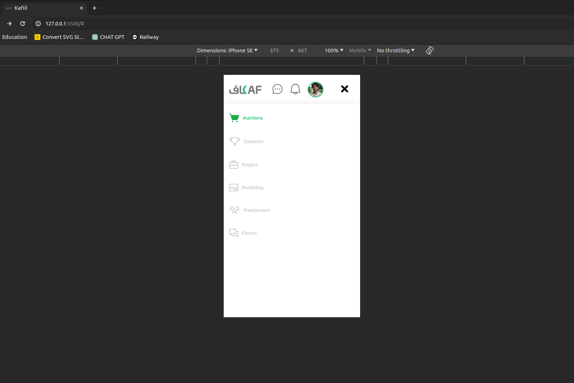574x383 pixels.
Task: Close the Kafiil browser tab
Action: [x=81, y=8]
